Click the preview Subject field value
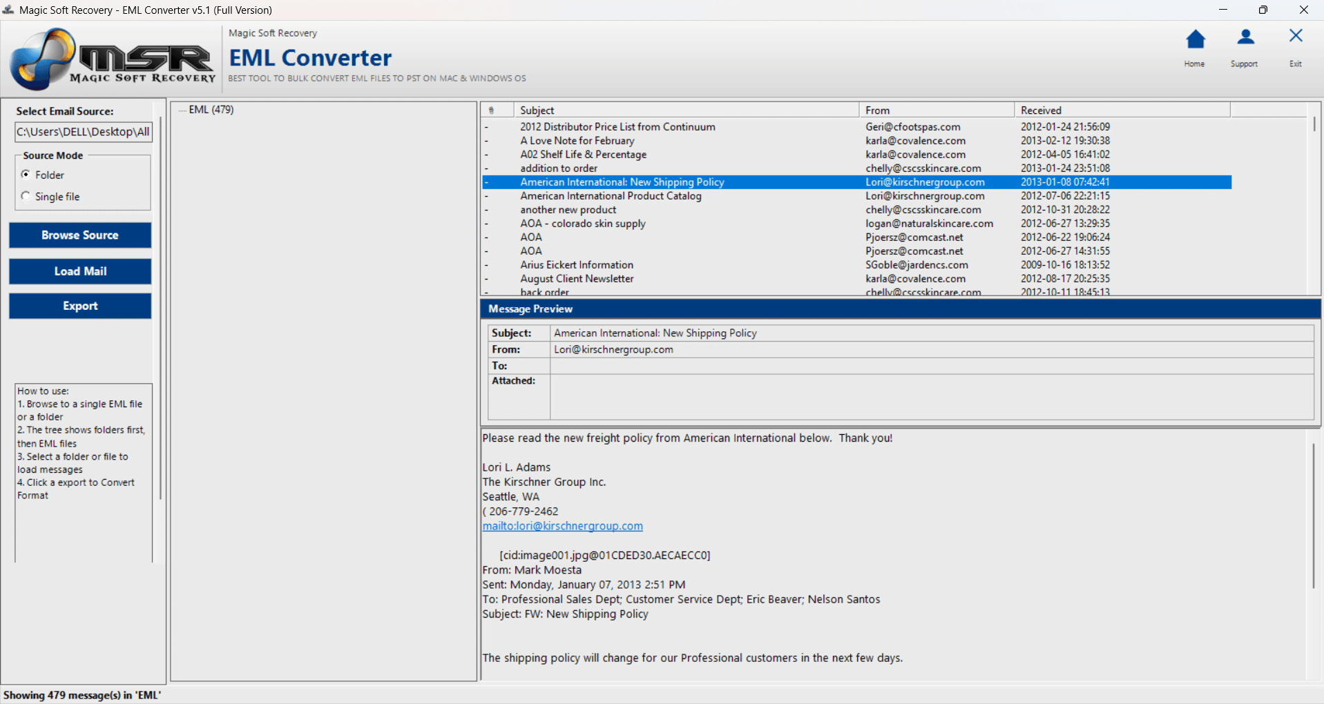1324x704 pixels. [x=932, y=333]
